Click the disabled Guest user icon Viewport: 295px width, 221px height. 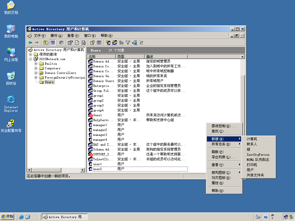pyautogui.click(x=90, y=115)
